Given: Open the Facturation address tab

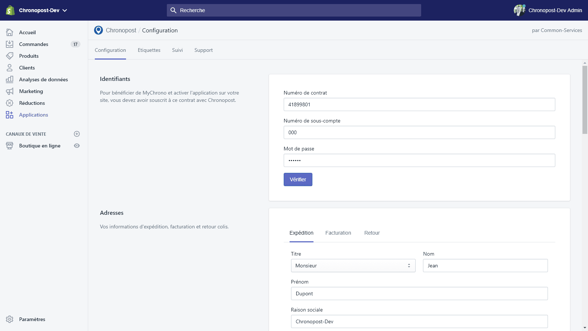Looking at the screenshot, I should [338, 233].
